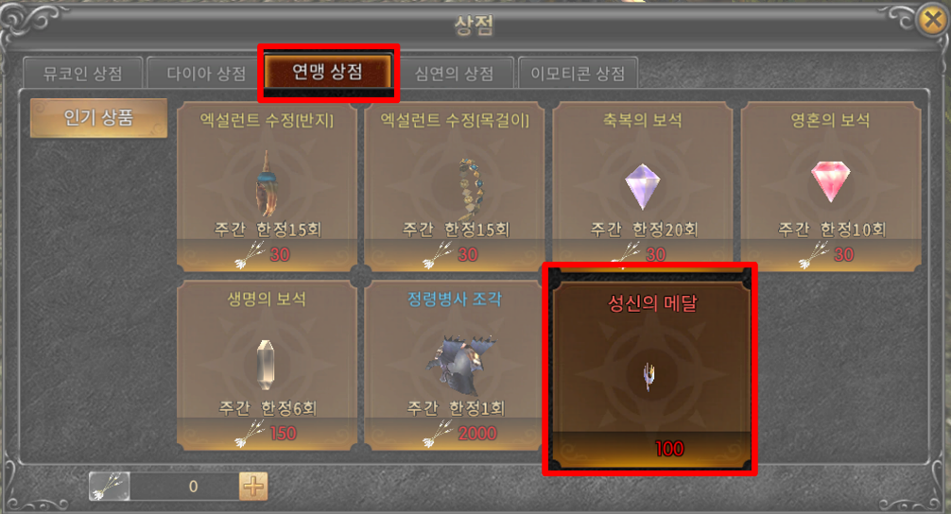Image resolution: width=951 pixels, height=514 pixels.
Task: Switch to the 다이아 상점 tab
Action: (x=207, y=74)
